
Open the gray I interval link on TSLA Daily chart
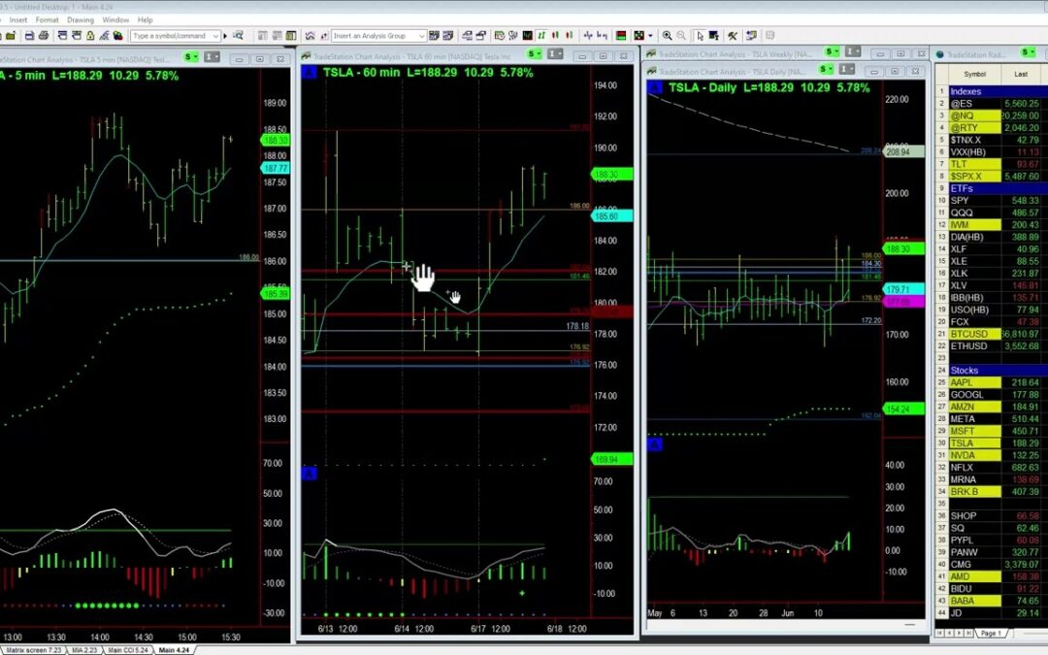847,69
